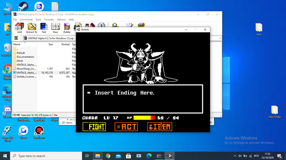Open Task View from the taskbar

(87, 156)
